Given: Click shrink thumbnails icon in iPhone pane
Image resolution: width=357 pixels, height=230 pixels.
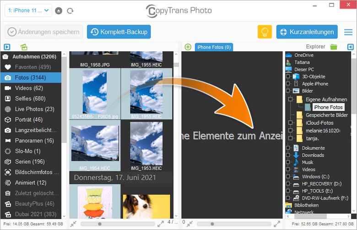Looking at the screenshot, I should click(x=73, y=224).
